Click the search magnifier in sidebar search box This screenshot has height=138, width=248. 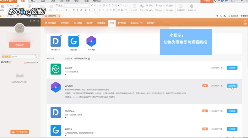[36, 57]
